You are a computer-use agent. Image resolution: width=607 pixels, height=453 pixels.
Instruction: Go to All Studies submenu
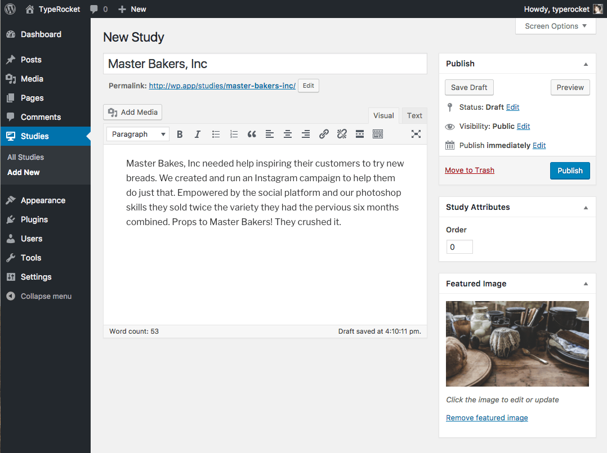click(x=25, y=157)
